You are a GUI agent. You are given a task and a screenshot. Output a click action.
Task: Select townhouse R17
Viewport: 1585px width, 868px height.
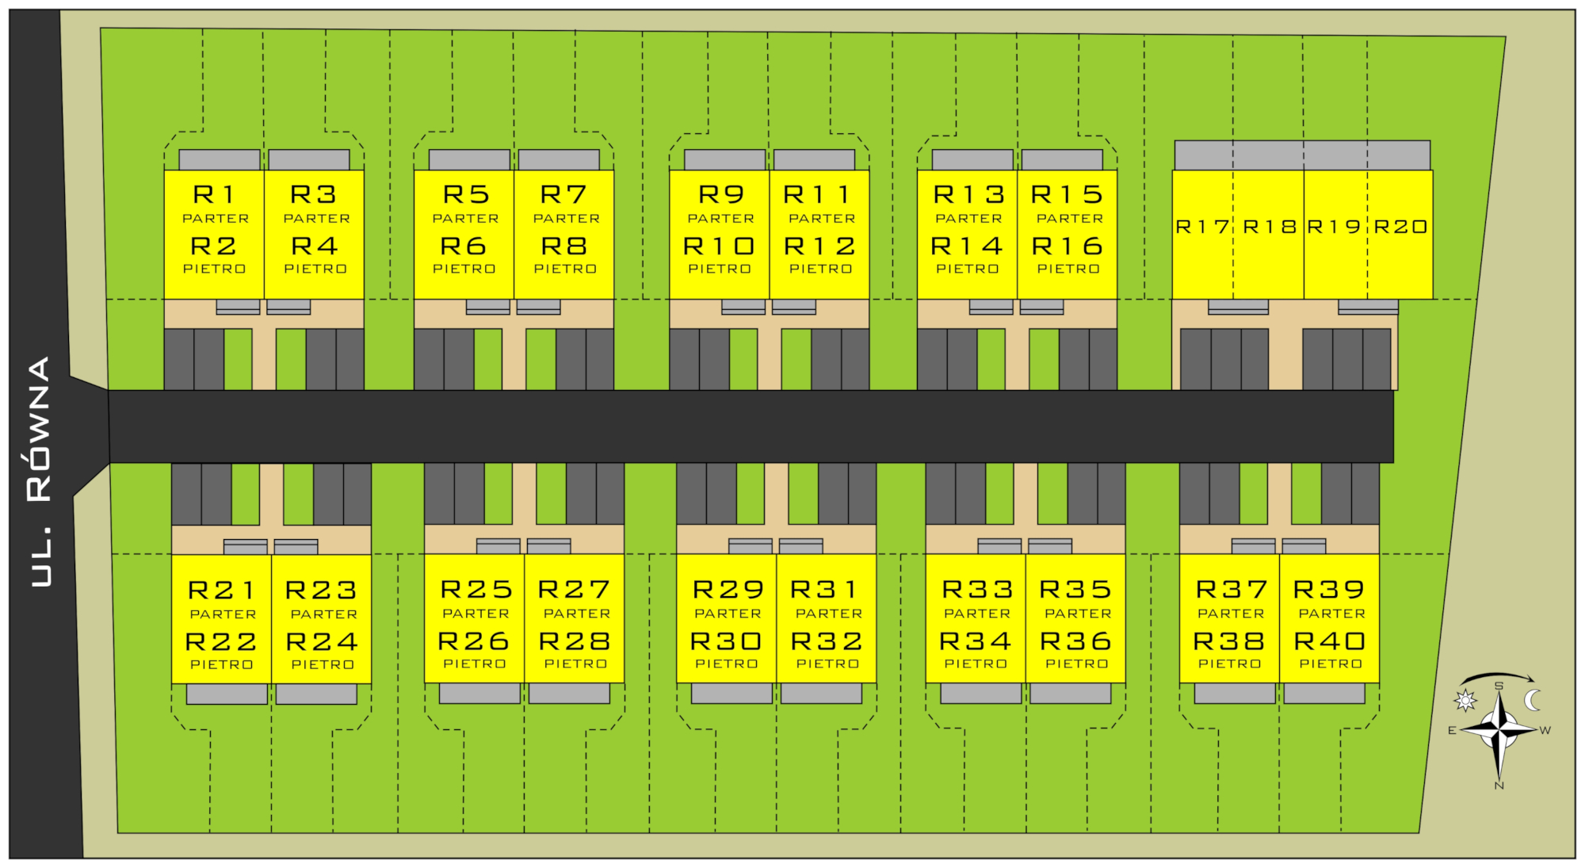coord(1202,227)
